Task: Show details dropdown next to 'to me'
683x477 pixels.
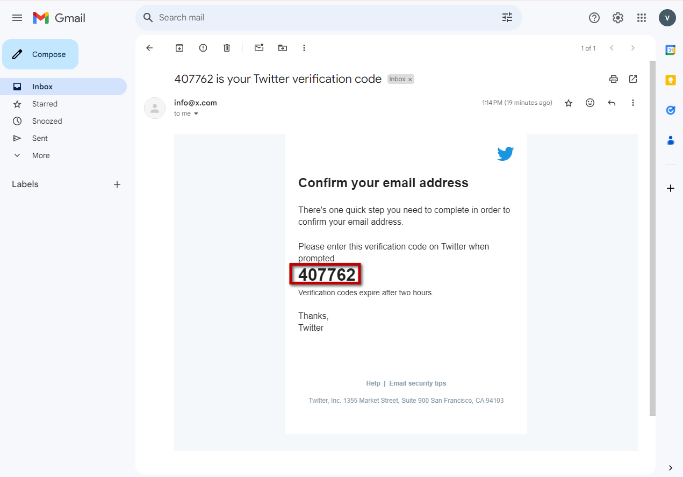Action: (x=196, y=114)
